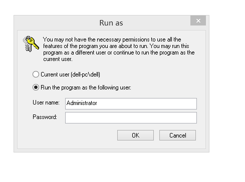The height and width of the screenshot is (182, 245).
Task: Click the Password: label
Action: (45, 117)
